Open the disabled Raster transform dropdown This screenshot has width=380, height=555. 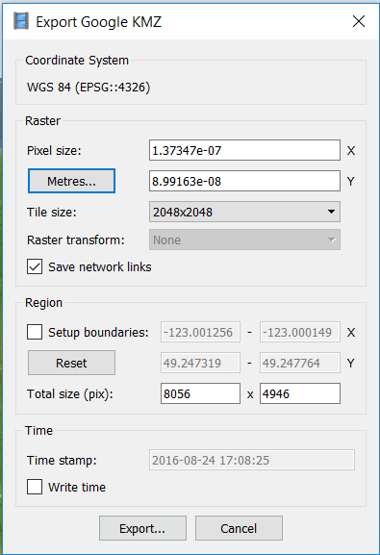click(x=244, y=240)
